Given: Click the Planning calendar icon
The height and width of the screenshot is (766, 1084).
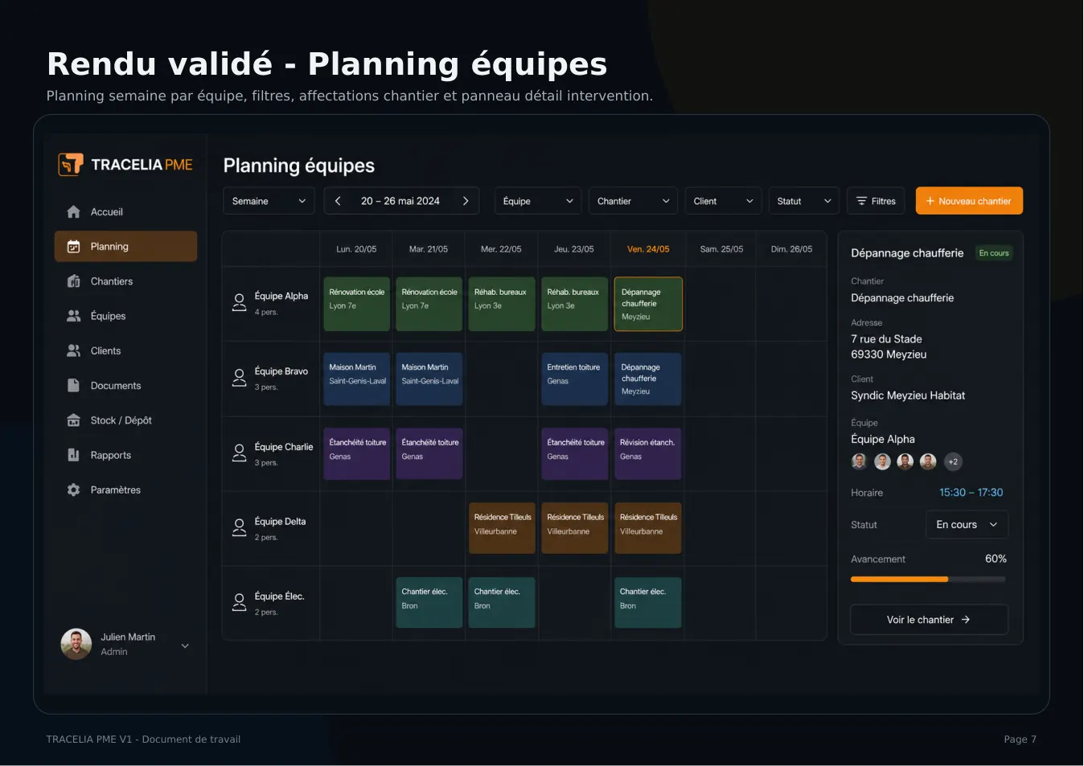Looking at the screenshot, I should (x=73, y=247).
